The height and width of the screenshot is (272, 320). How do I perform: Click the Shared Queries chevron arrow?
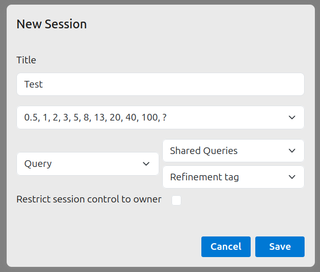coord(292,151)
